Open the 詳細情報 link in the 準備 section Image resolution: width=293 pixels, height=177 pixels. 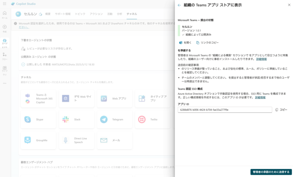point(262,59)
